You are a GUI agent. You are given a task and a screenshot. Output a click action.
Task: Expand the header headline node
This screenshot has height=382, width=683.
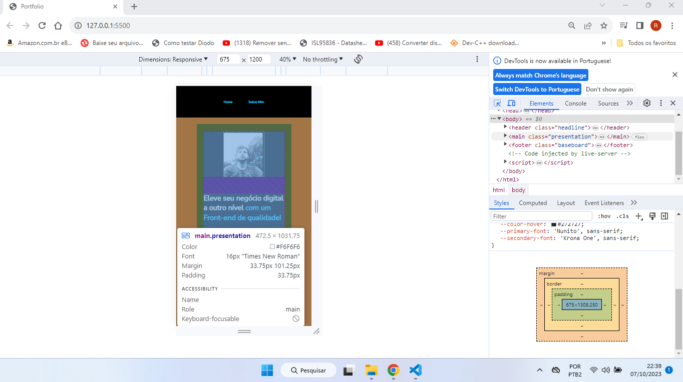[506, 127]
